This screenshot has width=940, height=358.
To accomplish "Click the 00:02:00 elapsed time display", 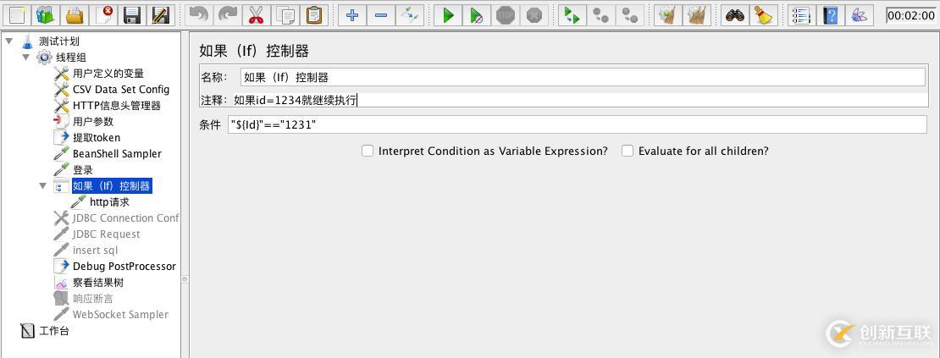I will (910, 15).
